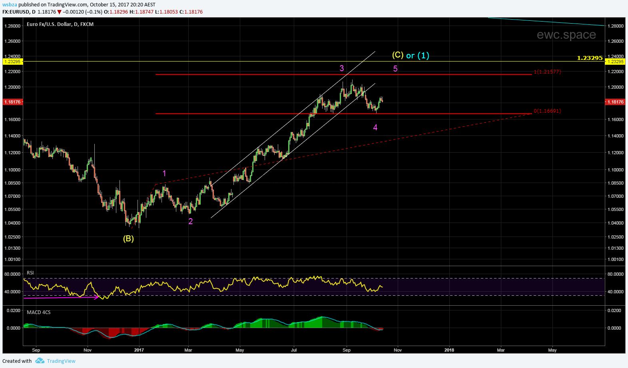Open the wsbza author profile link
This screenshot has height=368, width=628.
10,5
